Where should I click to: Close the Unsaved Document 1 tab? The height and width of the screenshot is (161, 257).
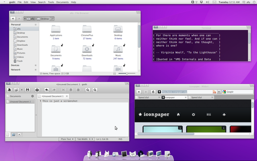pyautogui.click(x=67, y=96)
